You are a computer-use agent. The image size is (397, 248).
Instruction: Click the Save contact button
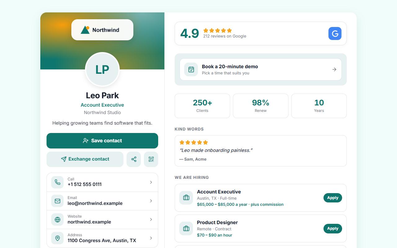(102, 141)
